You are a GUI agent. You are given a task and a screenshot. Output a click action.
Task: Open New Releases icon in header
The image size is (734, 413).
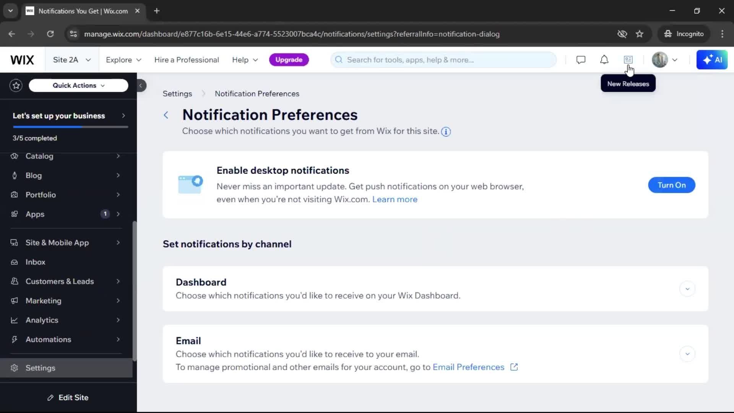pyautogui.click(x=628, y=60)
